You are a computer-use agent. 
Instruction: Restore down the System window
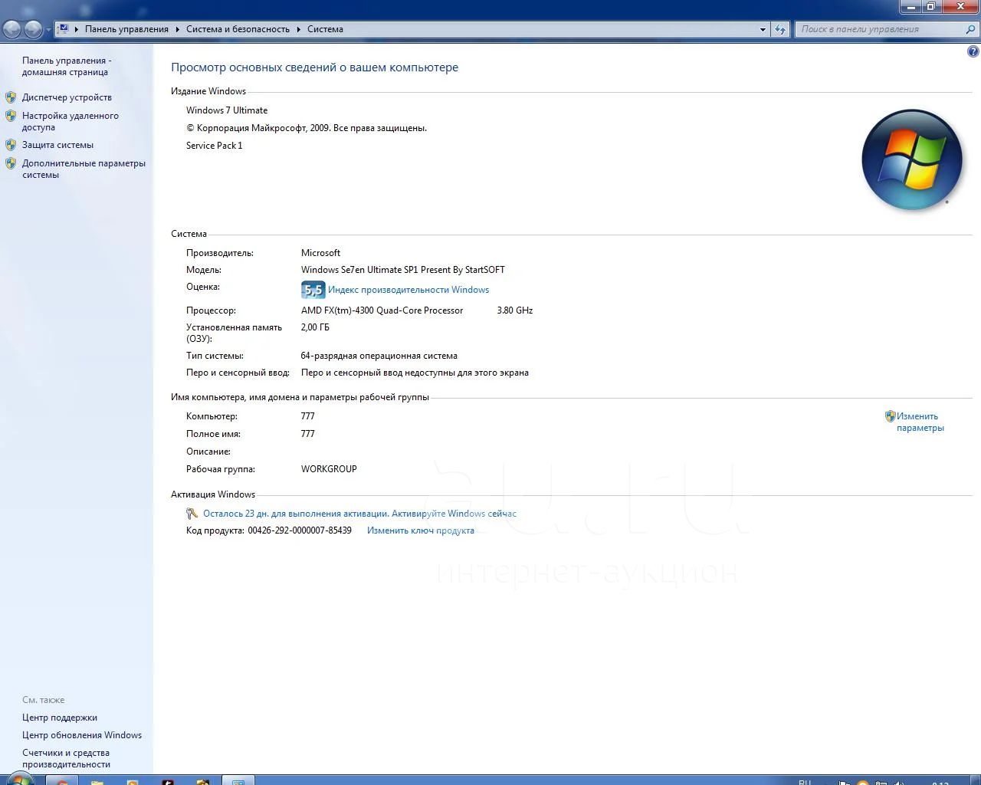tap(930, 7)
